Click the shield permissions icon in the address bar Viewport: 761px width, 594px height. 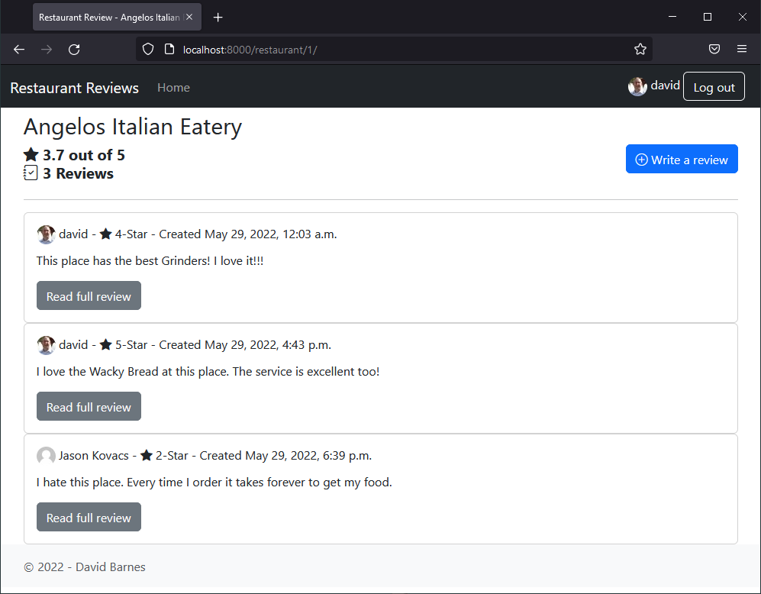click(x=147, y=49)
